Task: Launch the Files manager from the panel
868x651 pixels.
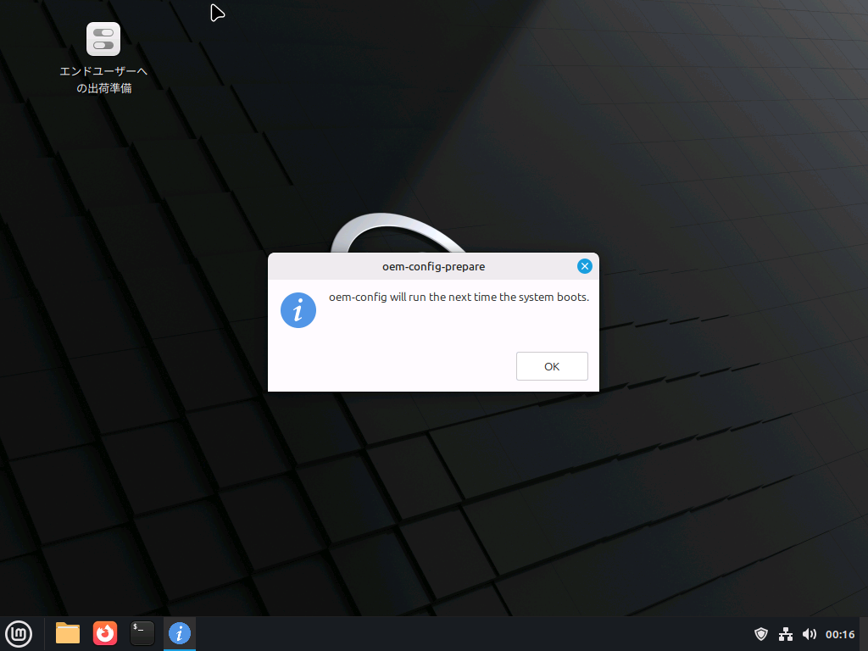Action: click(x=68, y=633)
